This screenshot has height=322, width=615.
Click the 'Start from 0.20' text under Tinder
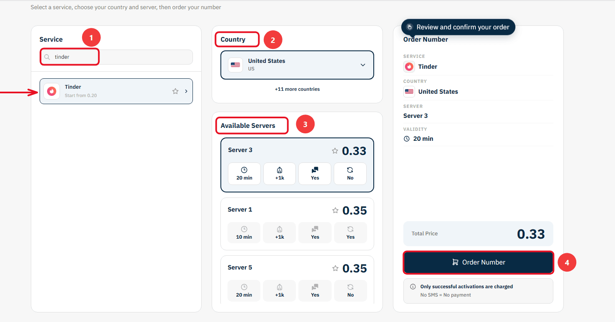81,96
